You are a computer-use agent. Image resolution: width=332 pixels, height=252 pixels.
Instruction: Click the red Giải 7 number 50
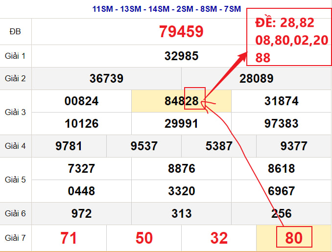tap(144, 238)
